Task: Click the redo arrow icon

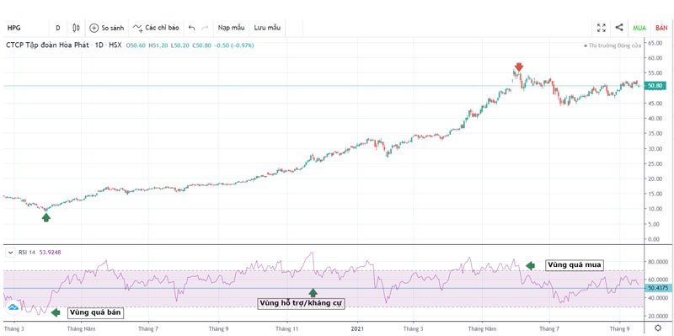Action: pyautogui.click(x=205, y=28)
